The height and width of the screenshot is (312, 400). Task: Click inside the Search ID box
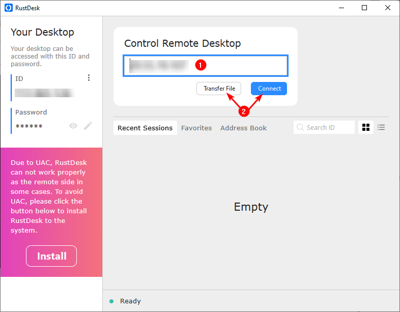click(x=328, y=127)
